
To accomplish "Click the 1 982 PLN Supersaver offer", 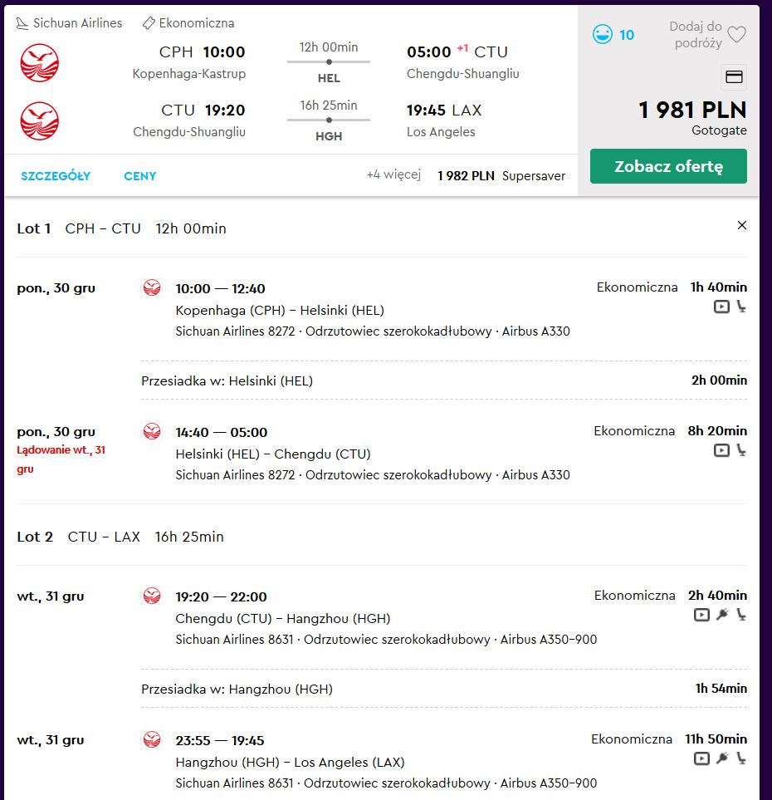I will 501,176.
